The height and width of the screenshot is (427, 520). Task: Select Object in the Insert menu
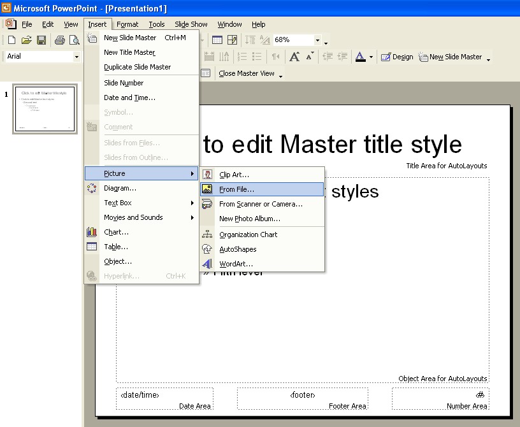pos(141,261)
